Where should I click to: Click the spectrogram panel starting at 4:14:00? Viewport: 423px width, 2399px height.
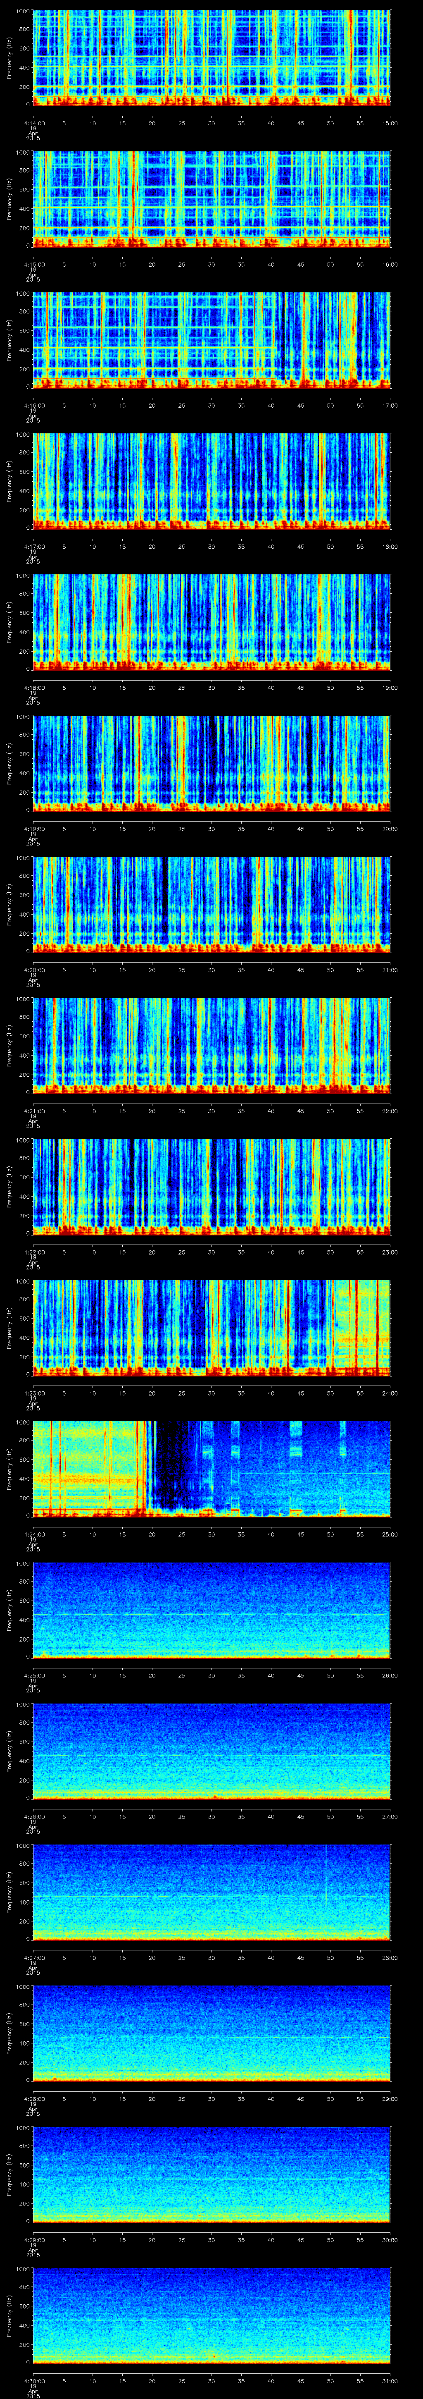(x=211, y=58)
